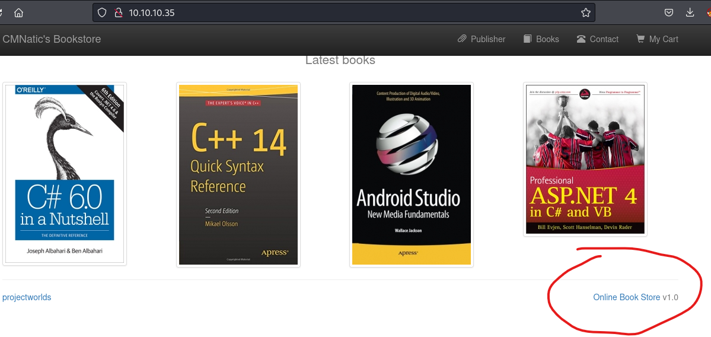This screenshot has width=711, height=337.
Task: Click the book icon beside Books
Action: [527, 39]
